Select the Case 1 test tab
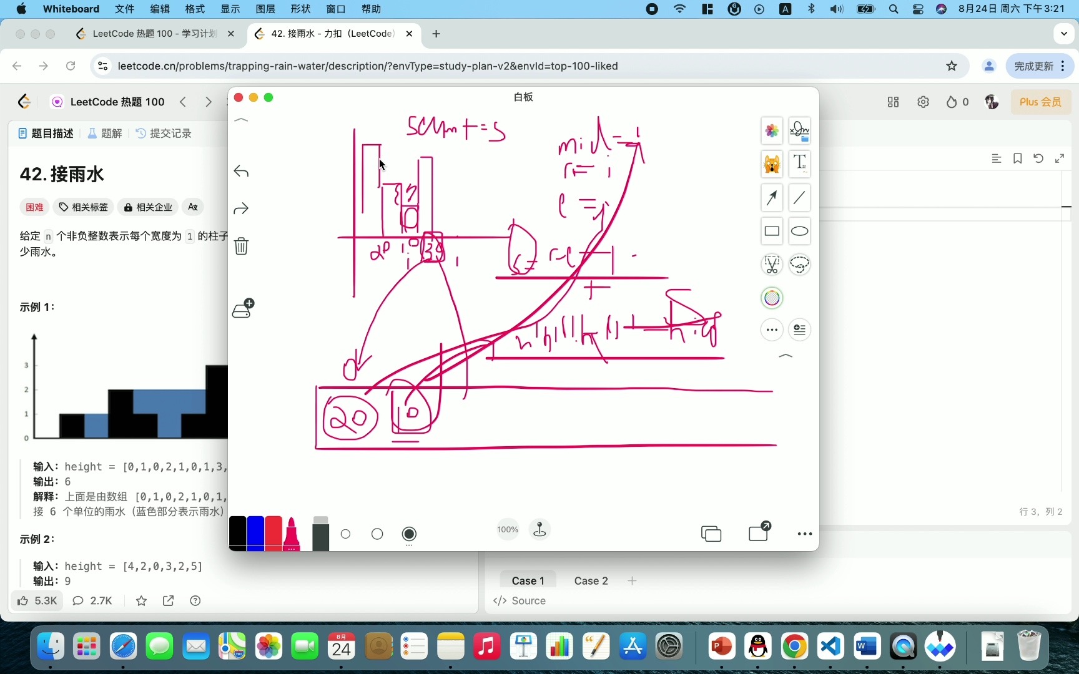The height and width of the screenshot is (674, 1079). coord(528,581)
